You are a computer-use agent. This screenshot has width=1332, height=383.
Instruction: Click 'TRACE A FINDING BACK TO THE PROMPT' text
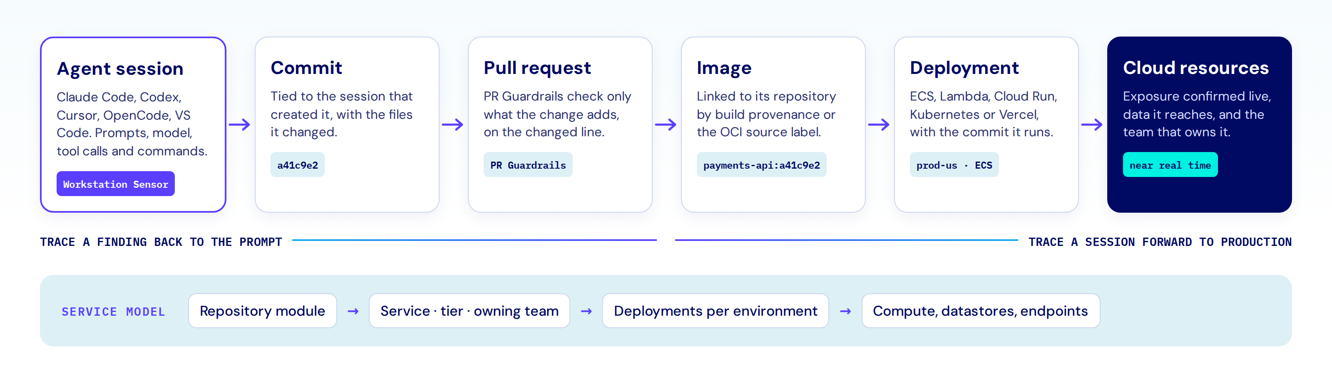[161, 242]
